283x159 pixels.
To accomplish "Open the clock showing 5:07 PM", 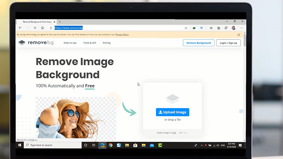I will tap(231, 145).
